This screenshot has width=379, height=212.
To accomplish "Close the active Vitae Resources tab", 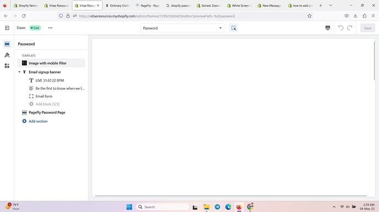I will point(98,5).
